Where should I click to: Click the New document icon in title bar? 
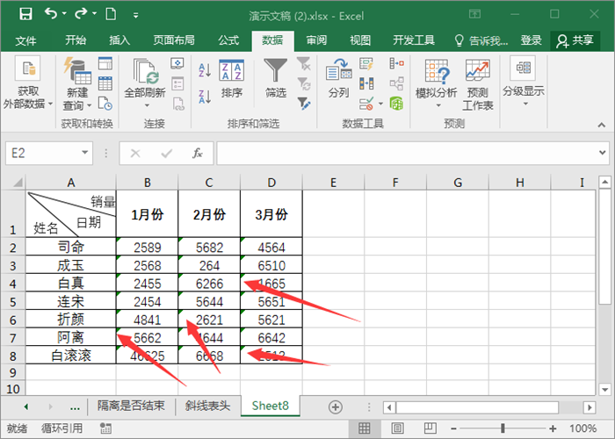111,14
